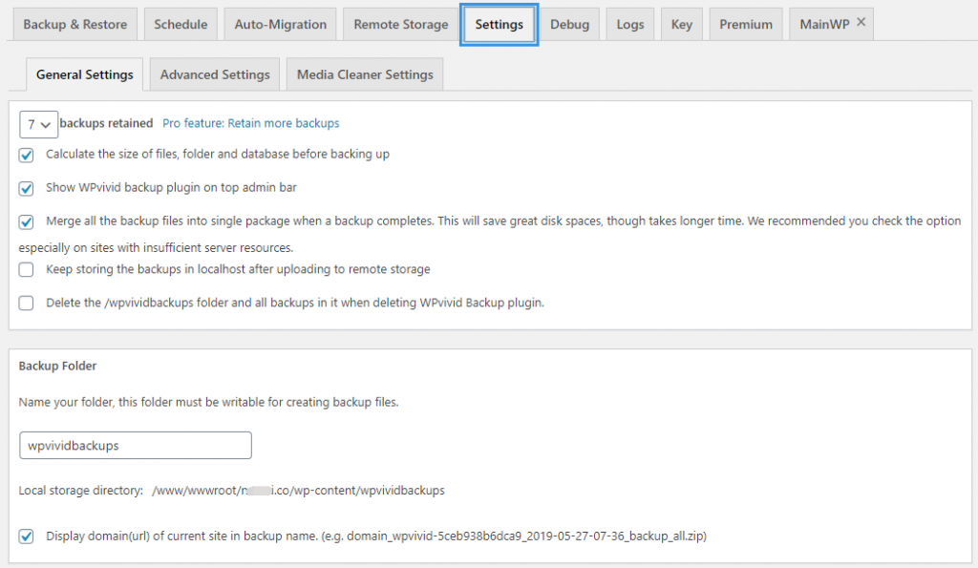Open the Key tab
Viewport: 978px width, 568px height.
[681, 24]
